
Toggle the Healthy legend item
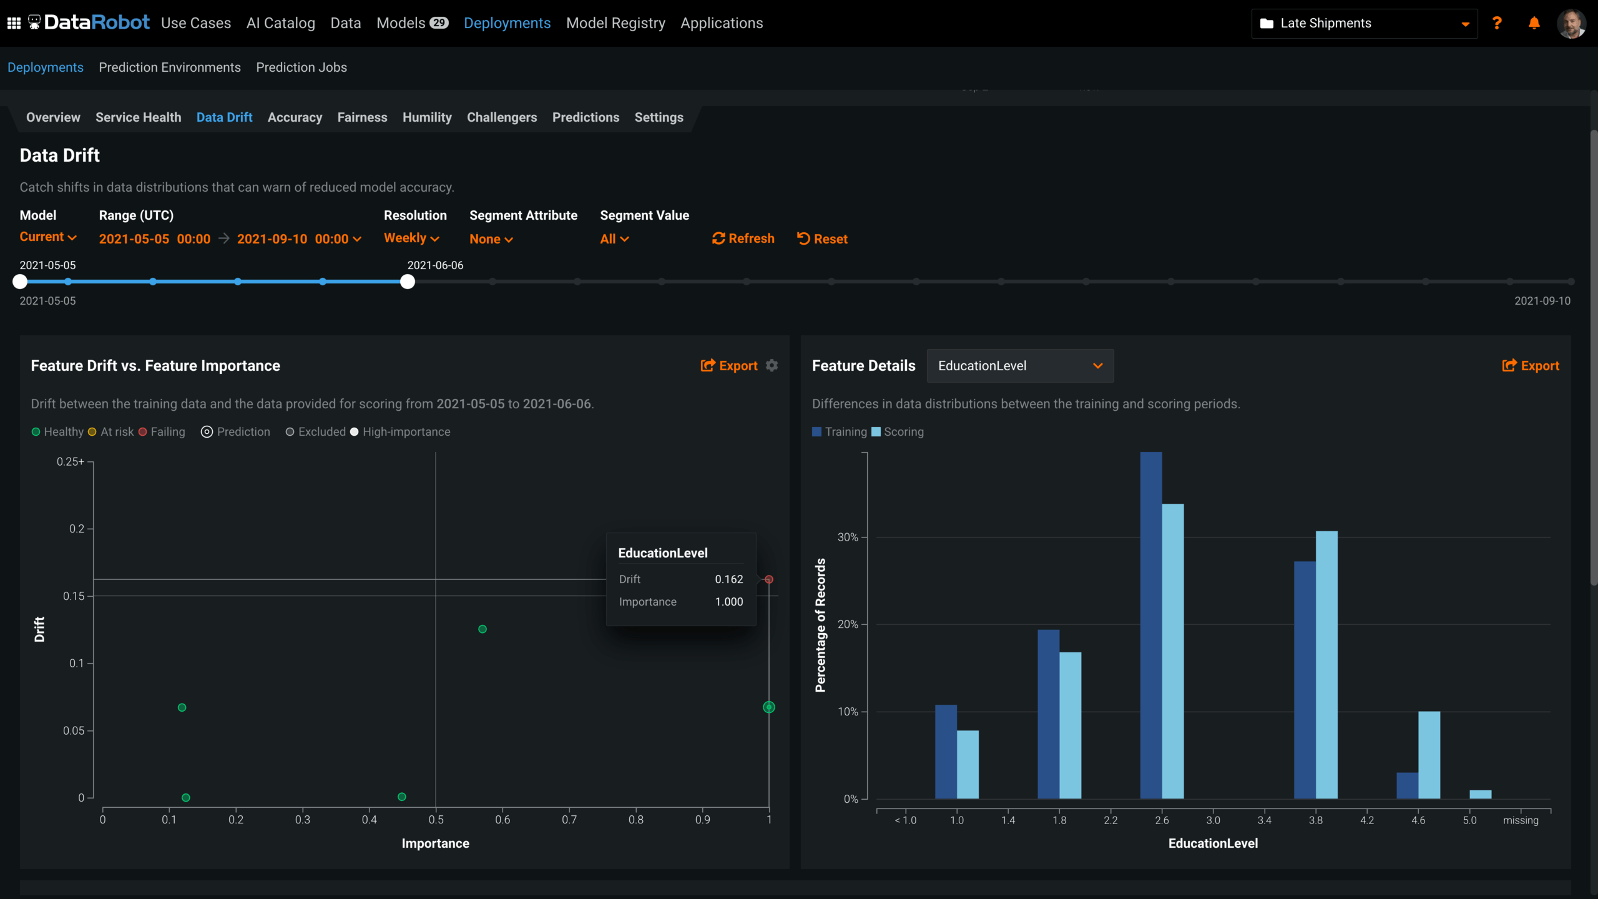click(57, 432)
